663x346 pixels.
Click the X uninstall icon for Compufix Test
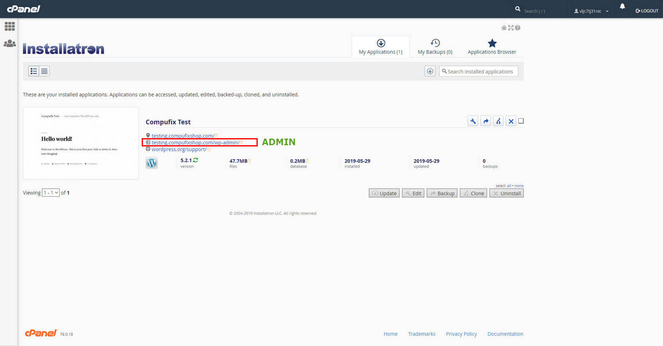(x=511, y=121)
